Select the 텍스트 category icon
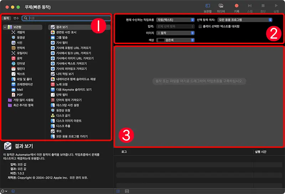285x194 pixels. pos(13,74)
